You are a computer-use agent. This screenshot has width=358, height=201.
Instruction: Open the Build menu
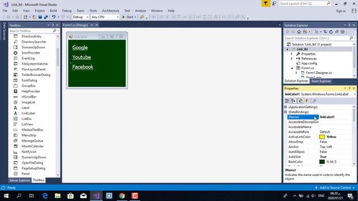coord(53,11)
